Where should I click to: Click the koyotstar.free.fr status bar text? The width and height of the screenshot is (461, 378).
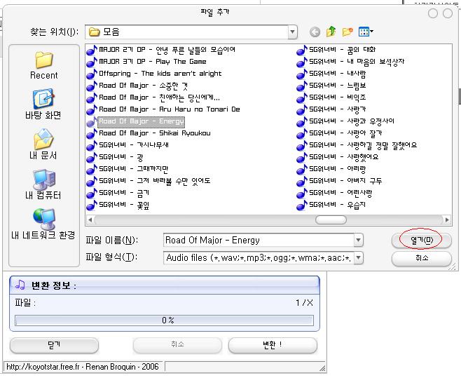pyautogui.click(x=83, y=367)
